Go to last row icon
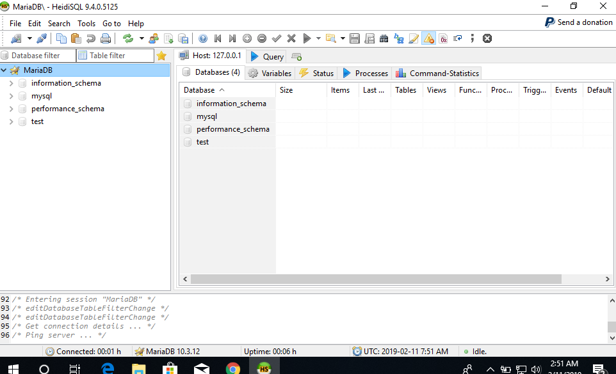This screenshot has height=374, width=616. pyautogui.click(x=232, y=38)
